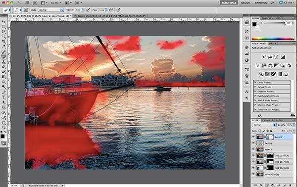
Task: Toggle visibility of the healing layer
Action: pos(253,143)
